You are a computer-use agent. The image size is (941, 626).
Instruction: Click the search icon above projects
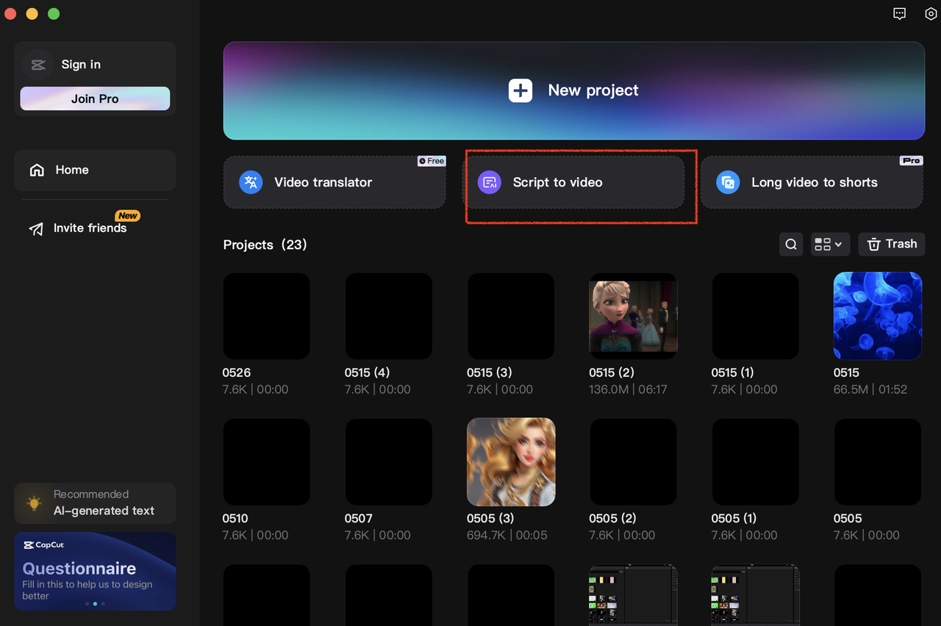coord(790,244)
